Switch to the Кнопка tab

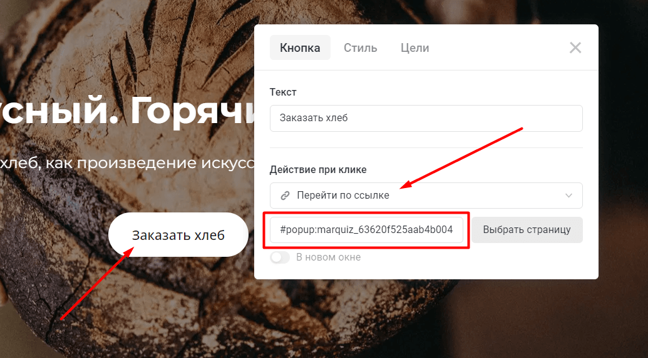pos(300,48)
